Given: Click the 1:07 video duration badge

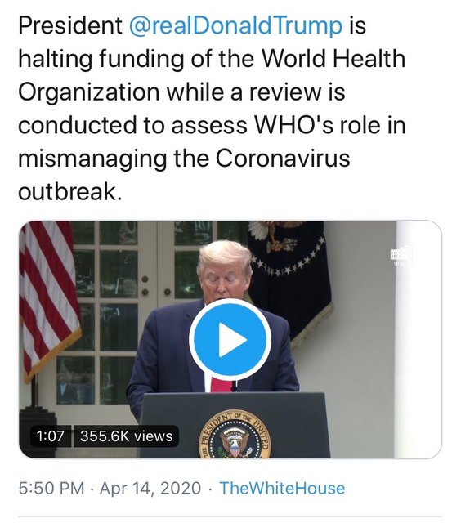Looking at the screenshot, I should 51,436.
